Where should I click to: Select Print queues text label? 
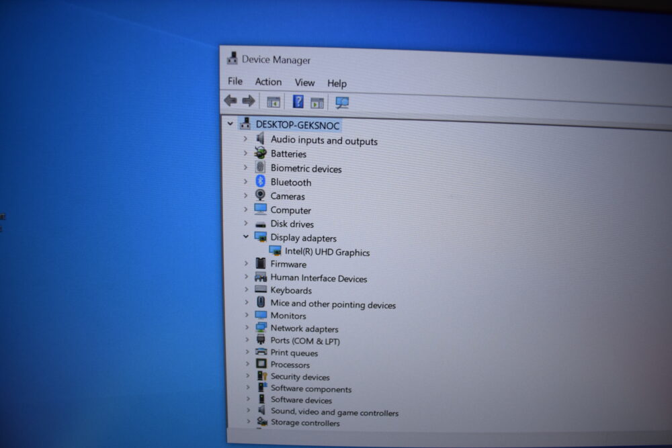(x=294, y=353)
